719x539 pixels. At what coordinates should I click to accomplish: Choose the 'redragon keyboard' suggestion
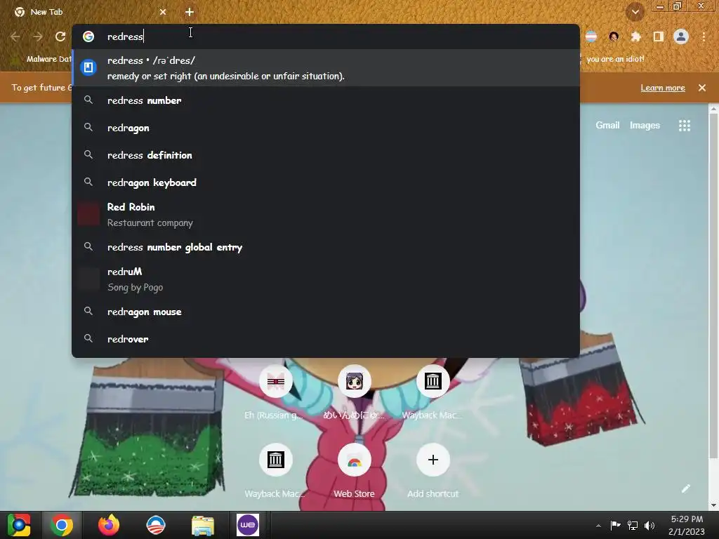(326, 182)
